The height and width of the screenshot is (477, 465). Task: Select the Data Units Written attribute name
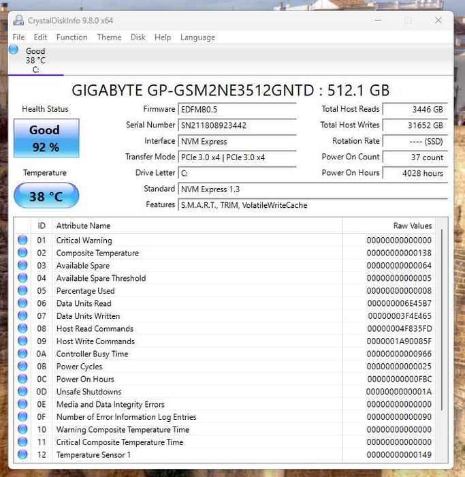88,316
